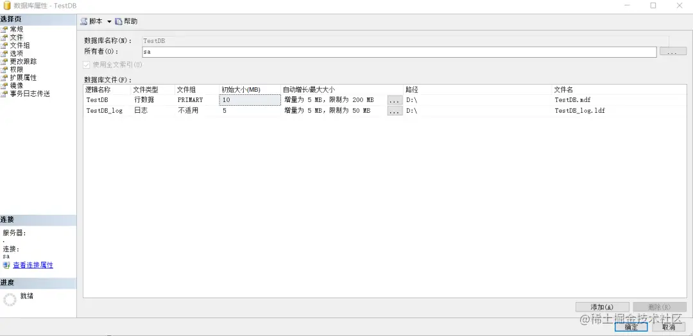Click the 数据库名称 field showing TestDB
The image size is (693, 336).
(x=406, y=40)
